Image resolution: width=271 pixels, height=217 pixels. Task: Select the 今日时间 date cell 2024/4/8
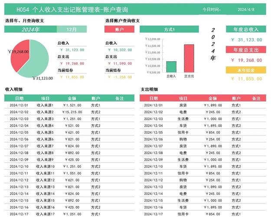click(x=246, y=10)
